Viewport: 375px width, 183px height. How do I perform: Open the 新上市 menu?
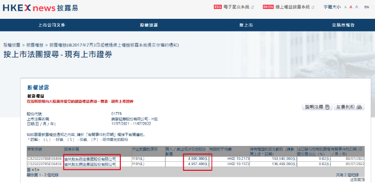click(x=246, y=25)
